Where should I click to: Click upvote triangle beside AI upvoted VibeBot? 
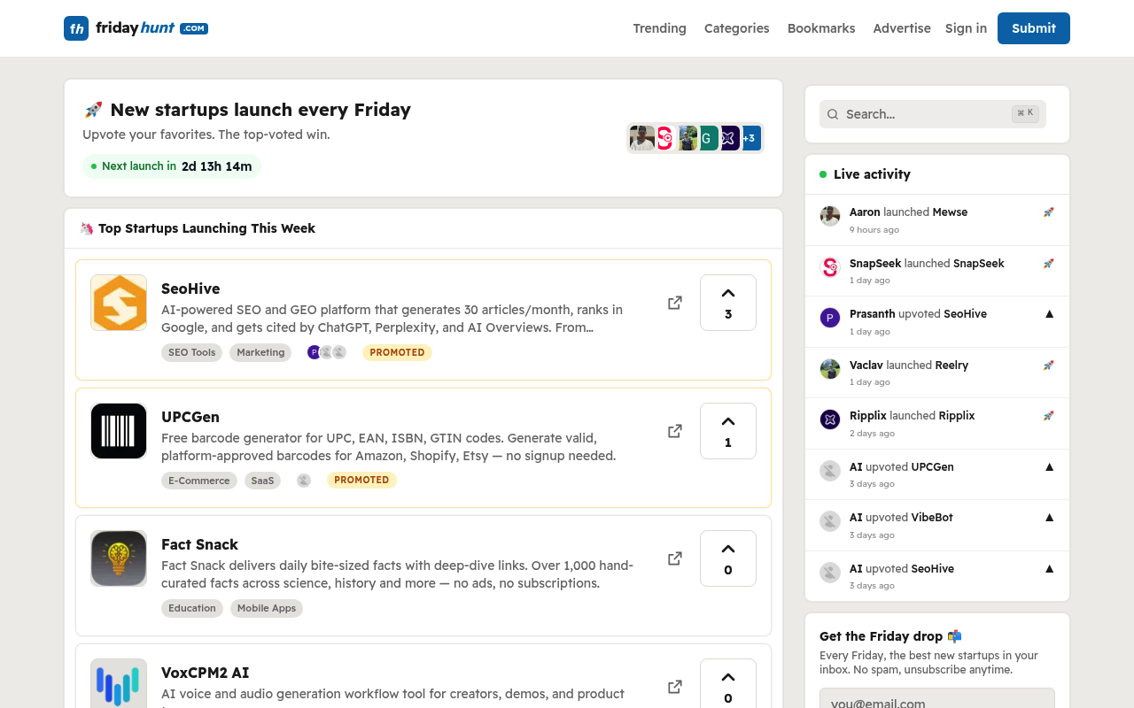tap(1050, 518)
